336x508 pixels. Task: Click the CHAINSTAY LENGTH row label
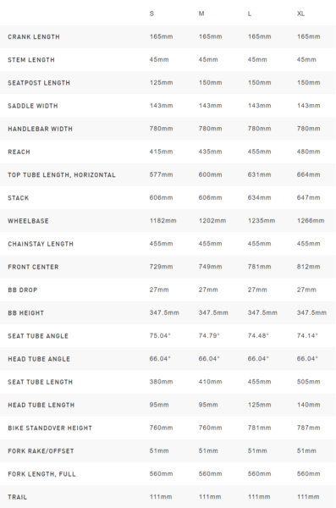(41, 244)
